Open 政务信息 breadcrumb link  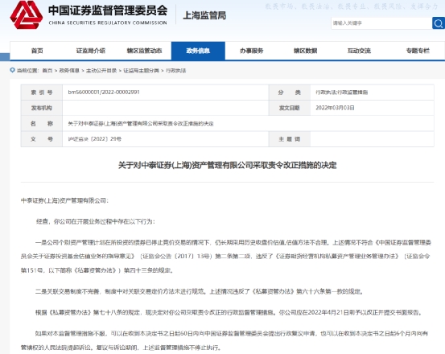coord(69,71)
